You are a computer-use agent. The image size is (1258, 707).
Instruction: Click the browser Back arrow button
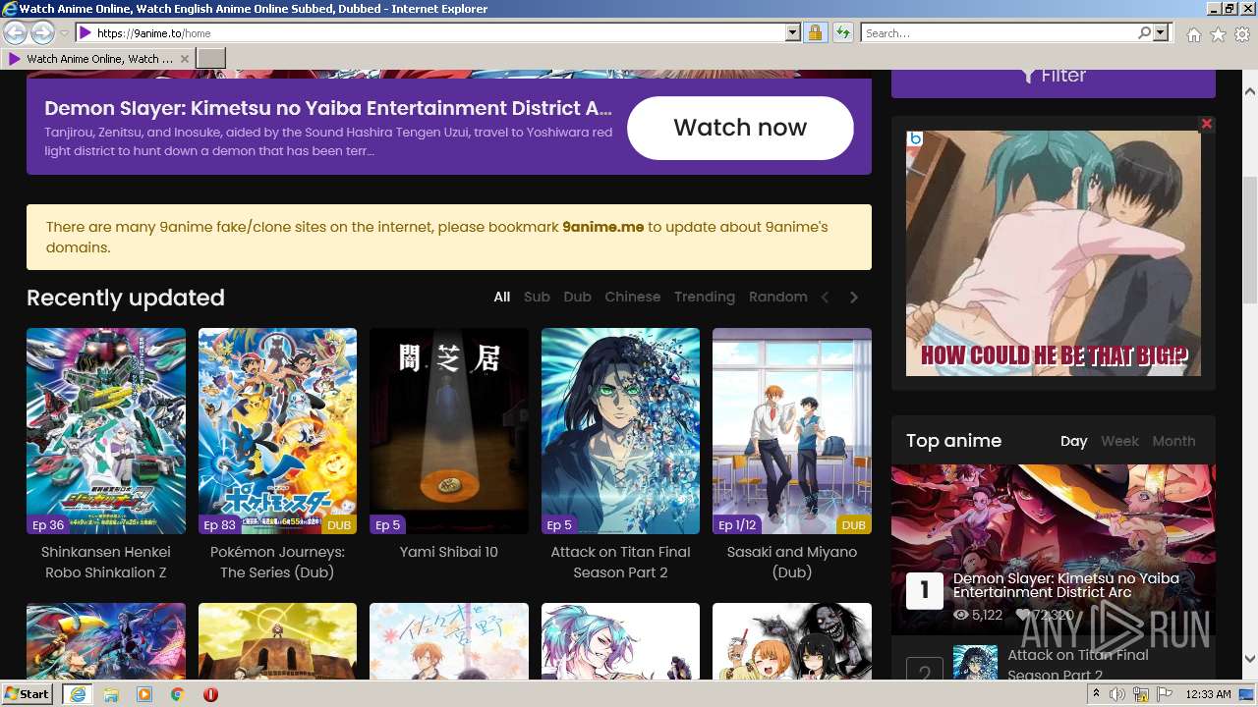click(15, 32)
